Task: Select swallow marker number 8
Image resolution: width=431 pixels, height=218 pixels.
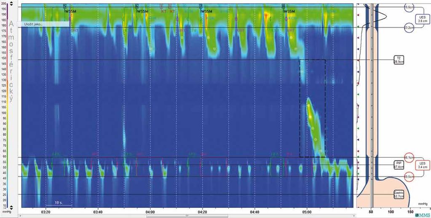Action: [284, 6]
